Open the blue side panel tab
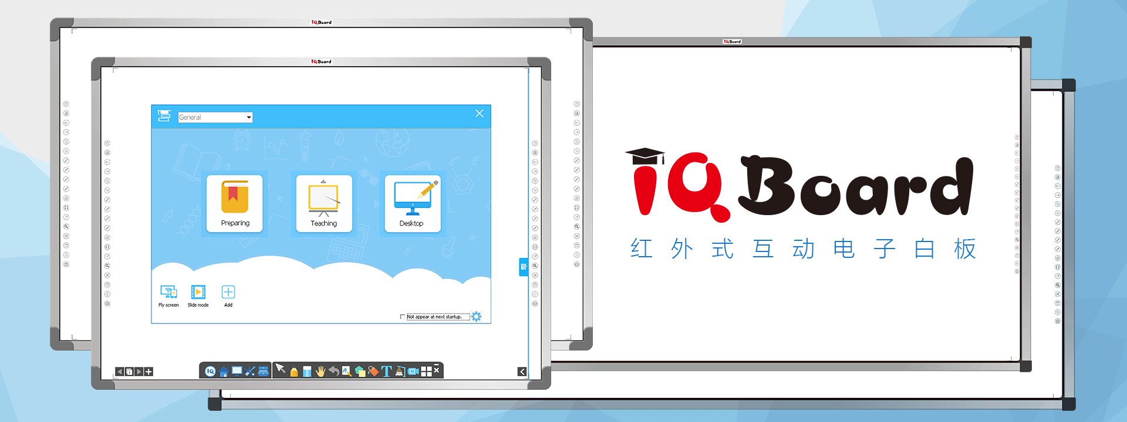 pyautogui.click(x=523, y=267)
